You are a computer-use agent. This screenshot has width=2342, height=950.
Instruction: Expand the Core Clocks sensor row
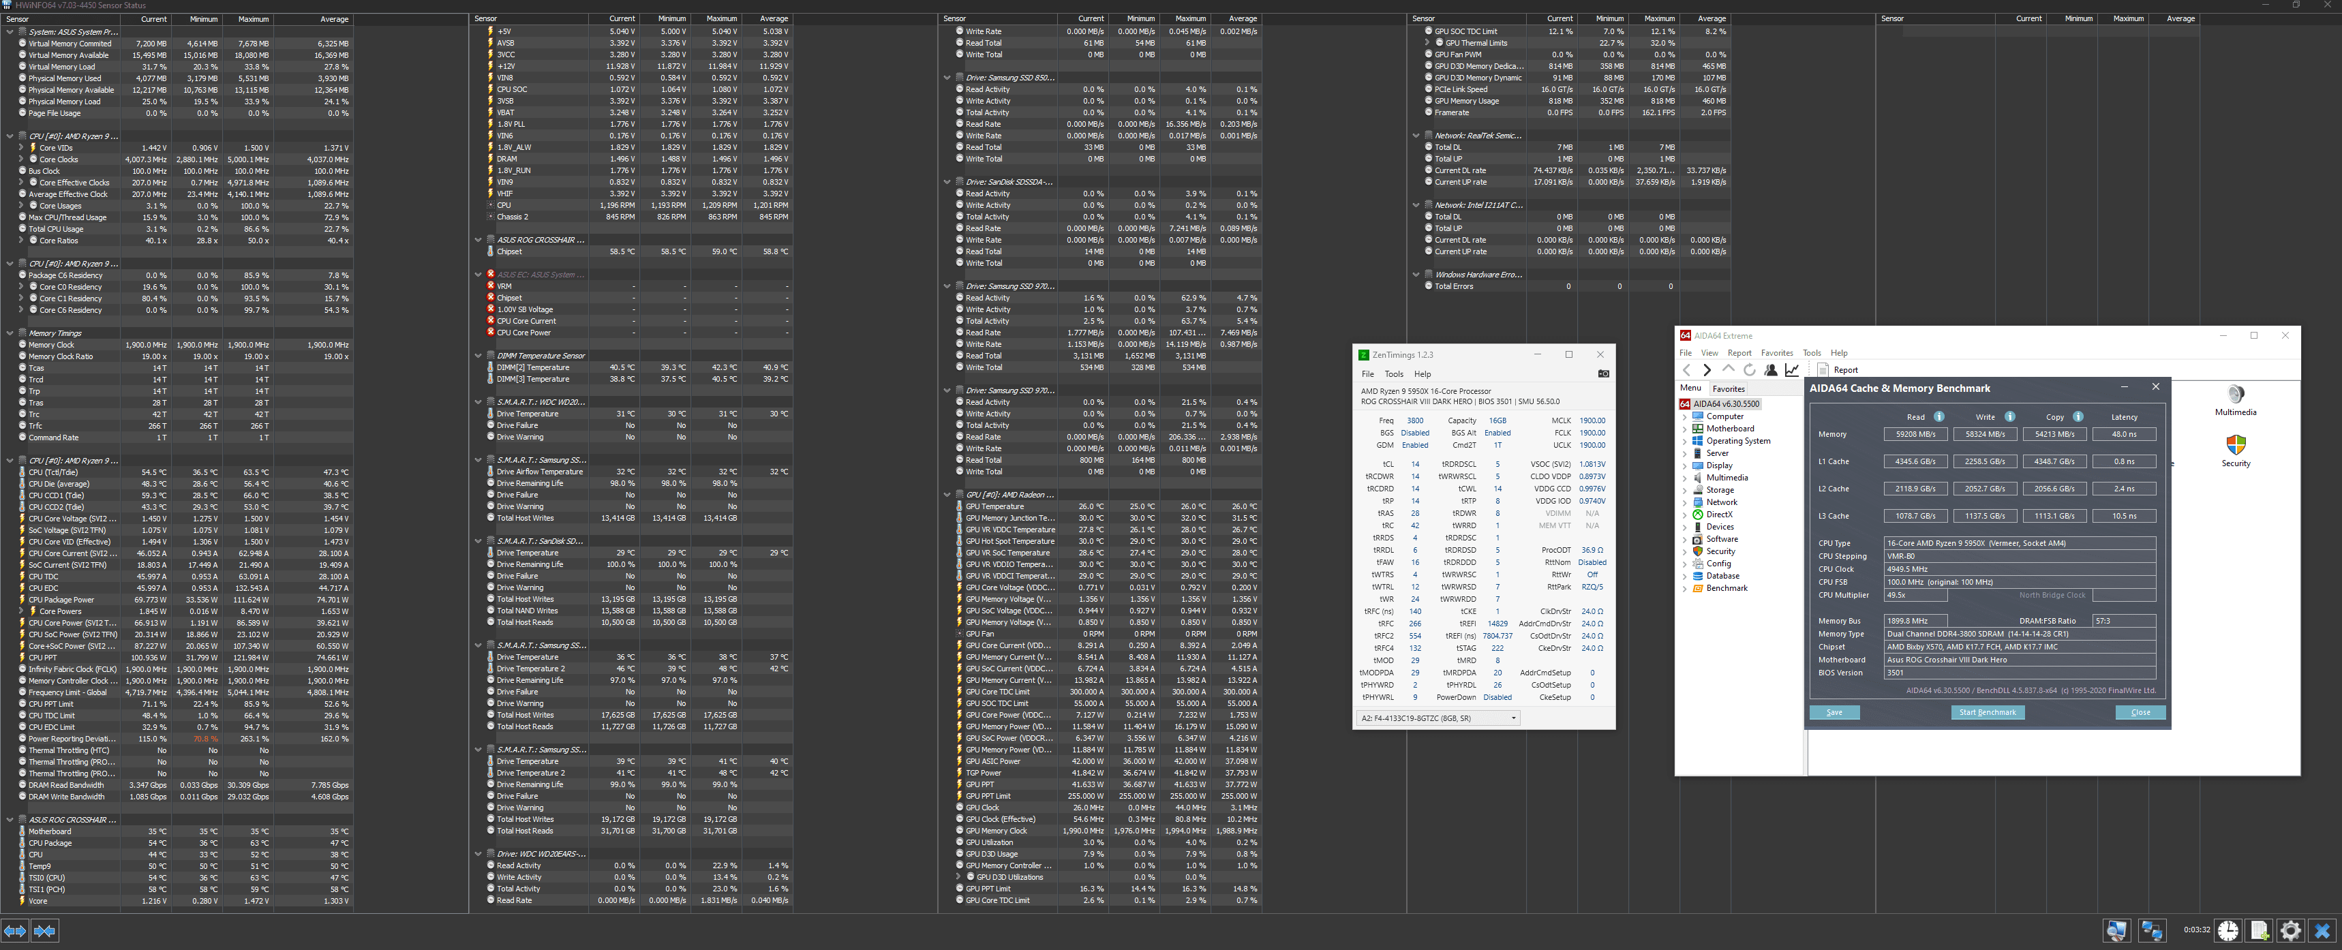(x=22, y=159)
